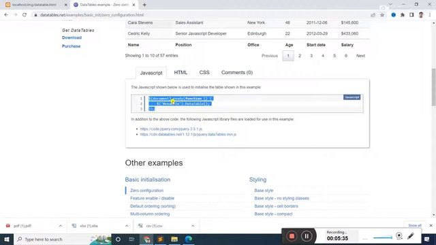Open the Comments (0) tab
Viewport: 436px width, 245px height.
click(x=237, y=73)
